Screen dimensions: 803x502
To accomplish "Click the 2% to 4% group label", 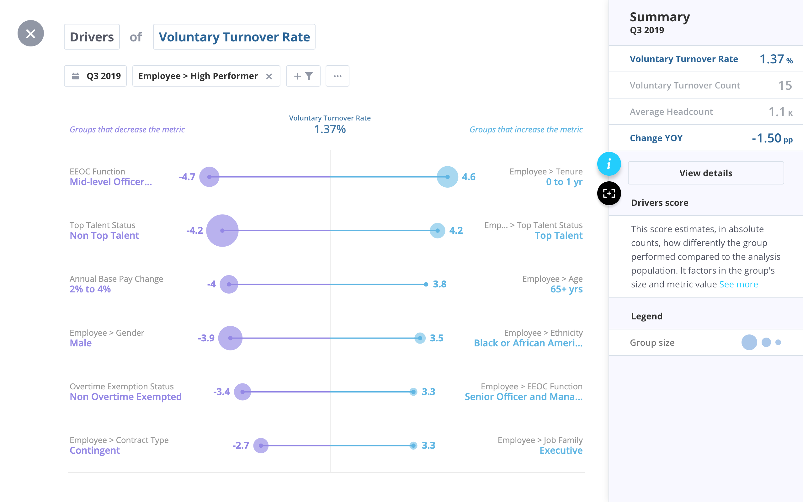I will (x=90, y=289).
